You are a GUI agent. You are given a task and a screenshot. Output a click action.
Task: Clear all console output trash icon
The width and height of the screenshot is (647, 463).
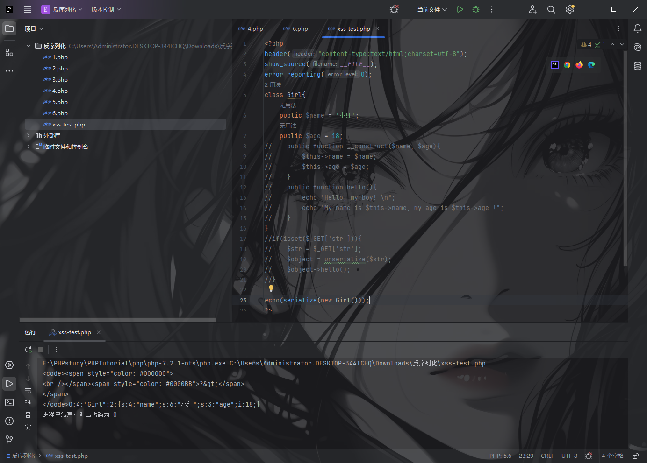click(28, 427)
